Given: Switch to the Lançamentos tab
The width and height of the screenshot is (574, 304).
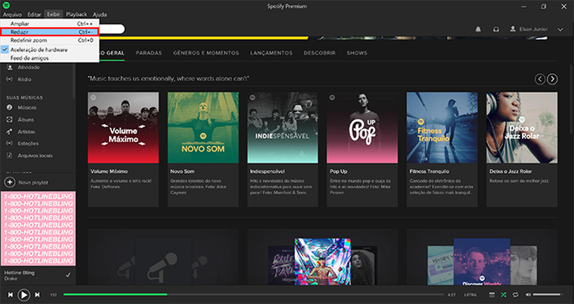Looking at the screenshot, I should point(271,53).
